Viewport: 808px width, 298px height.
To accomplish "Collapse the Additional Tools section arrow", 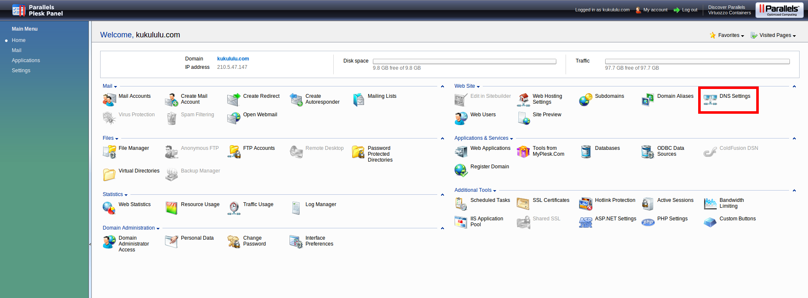I will coord(794,191).
